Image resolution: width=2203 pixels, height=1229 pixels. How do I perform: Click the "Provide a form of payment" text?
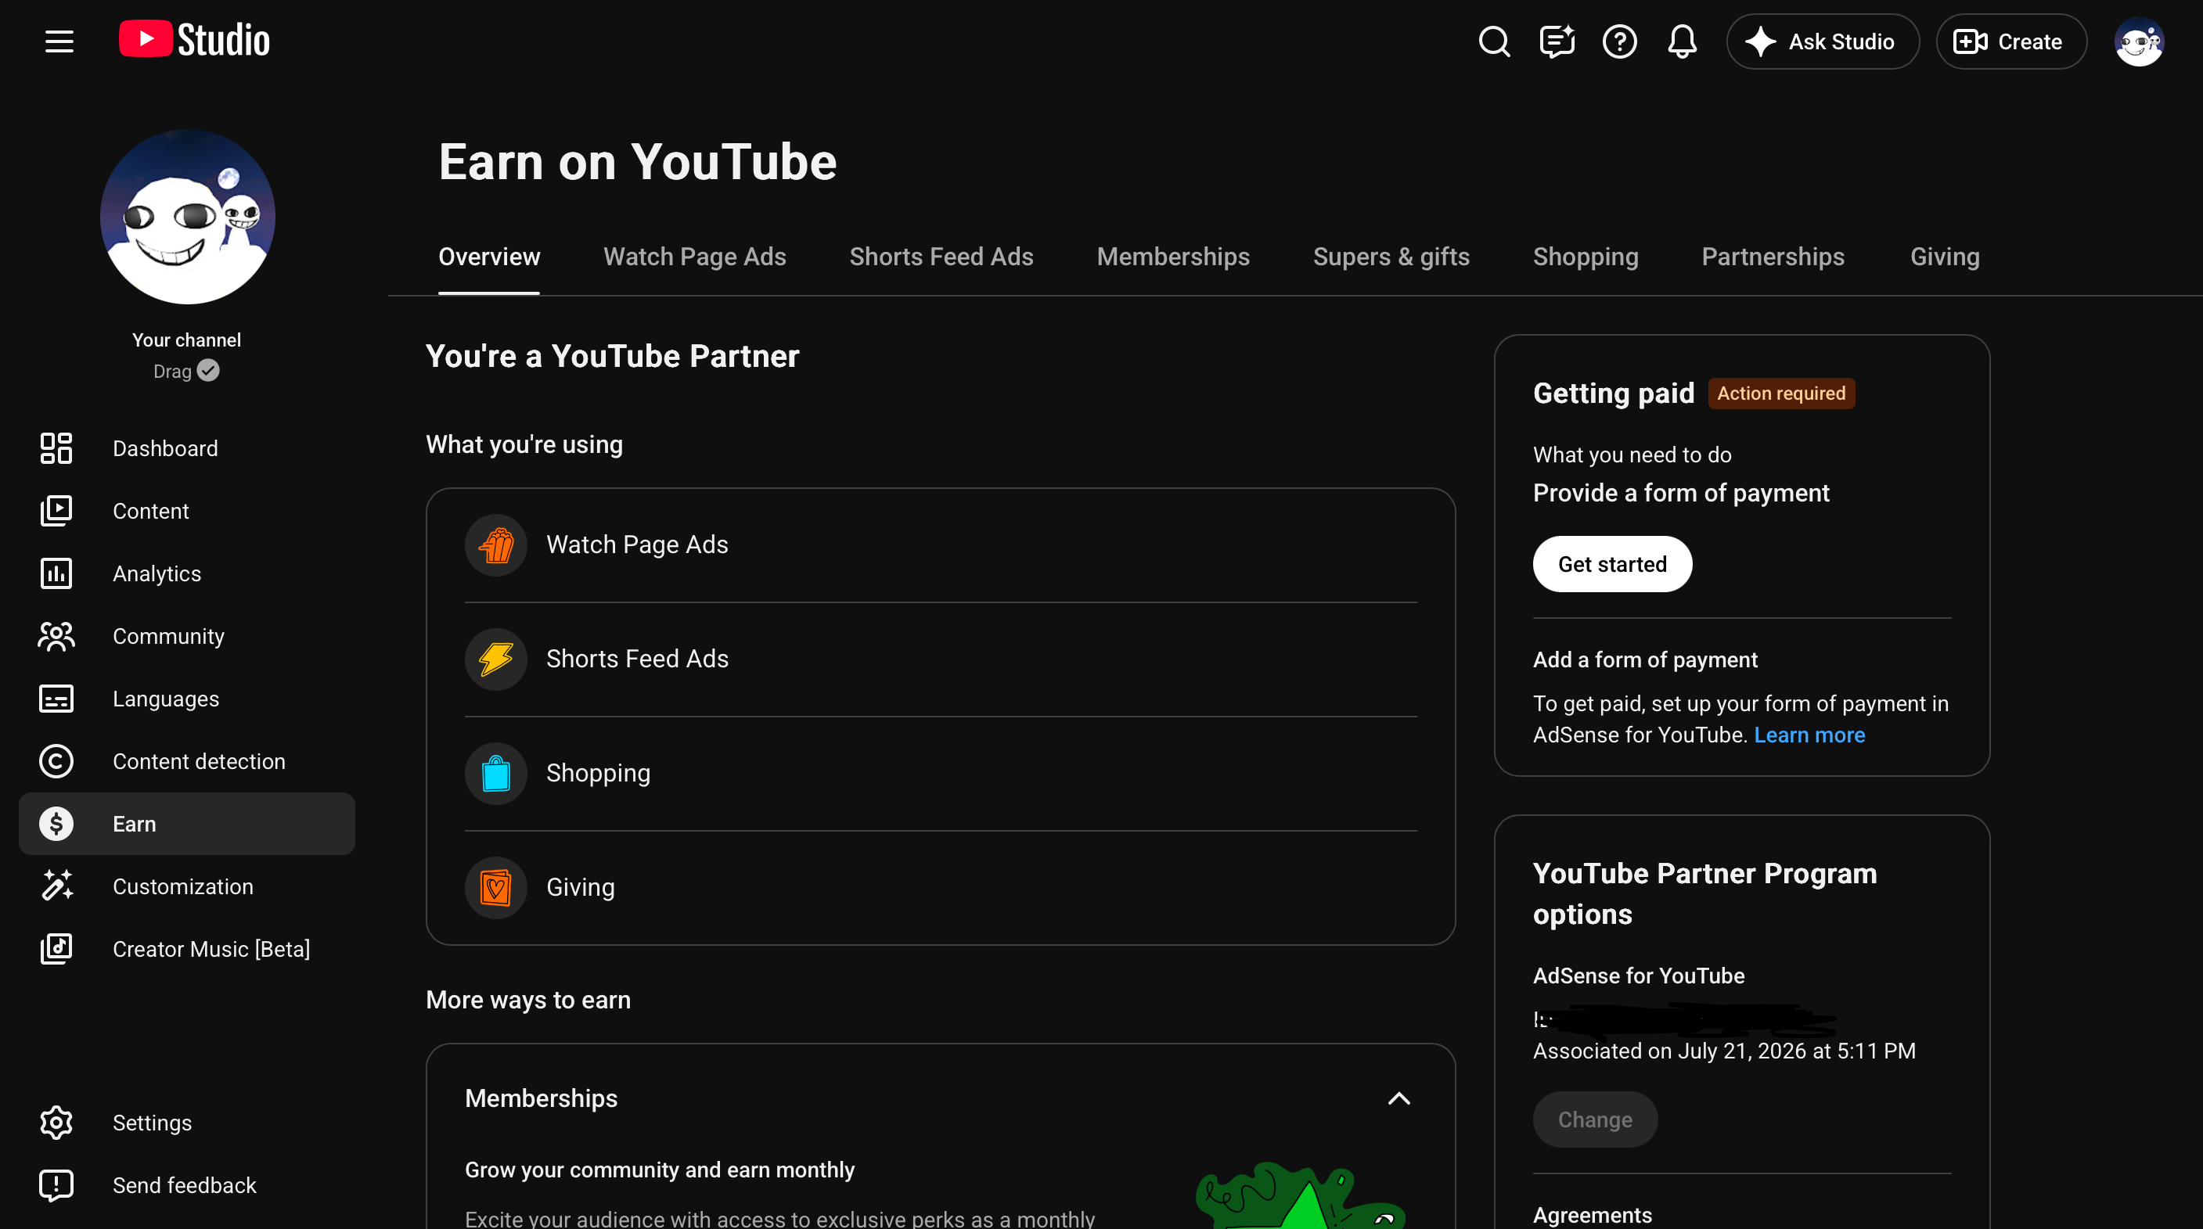click(x=1680, y=493)
